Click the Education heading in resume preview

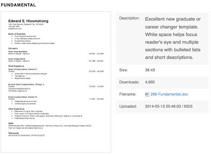13,48
